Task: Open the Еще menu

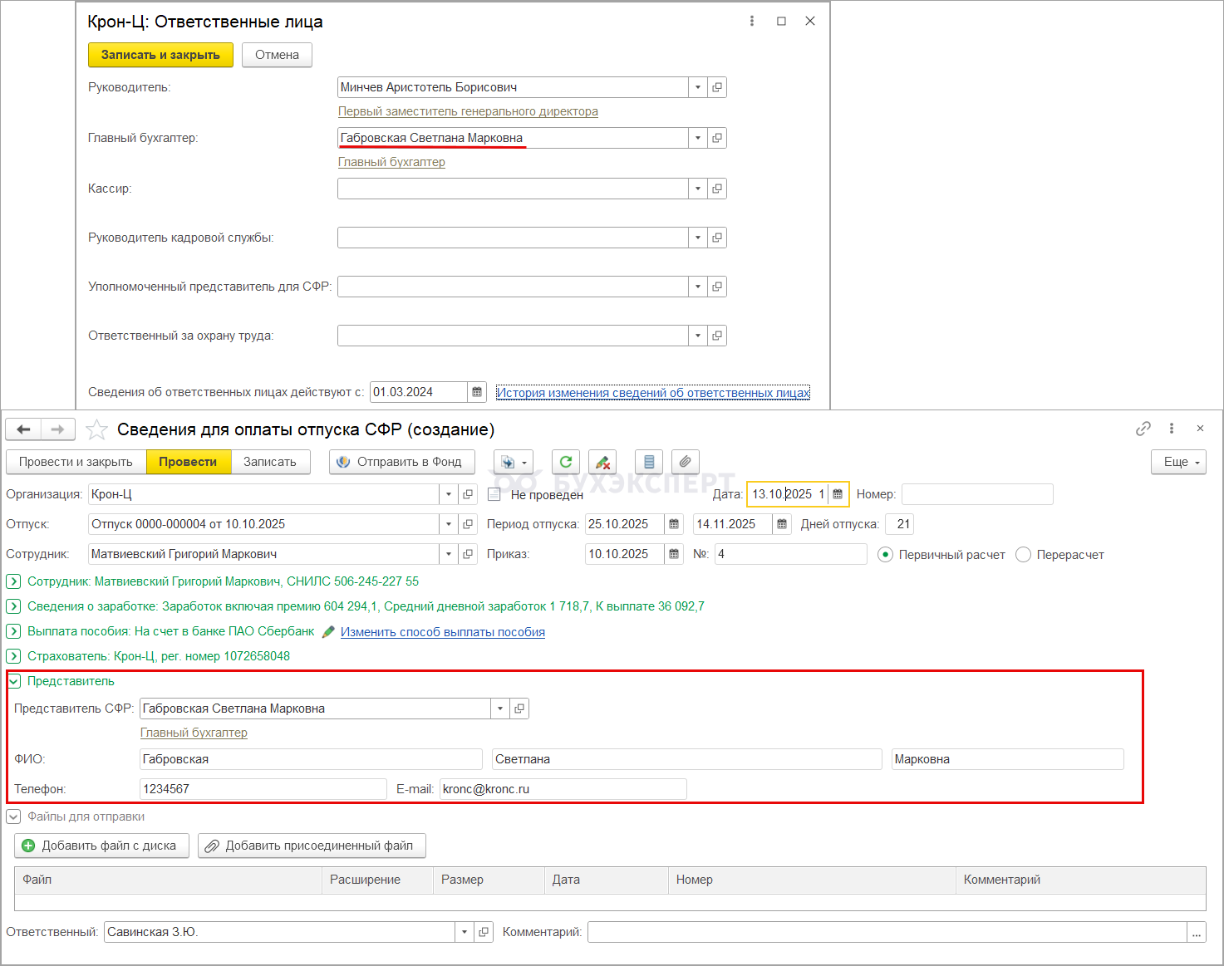Action: click(x=1178, y=462)
